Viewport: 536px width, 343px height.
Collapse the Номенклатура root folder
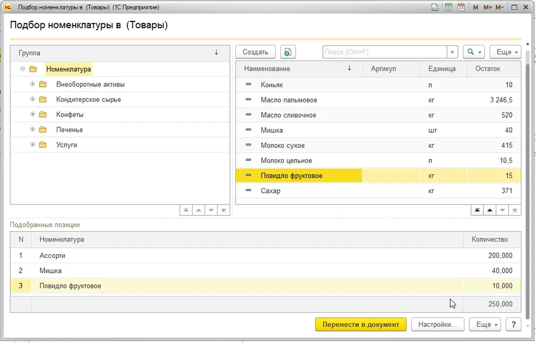click(x=23, y=69)
